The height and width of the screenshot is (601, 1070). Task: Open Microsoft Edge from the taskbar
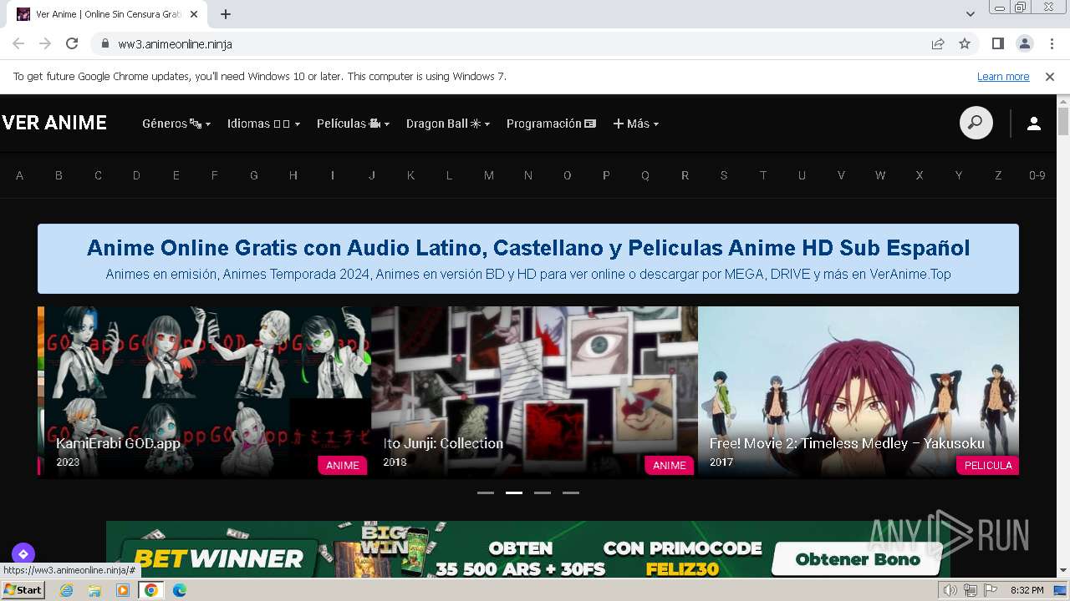179,590
